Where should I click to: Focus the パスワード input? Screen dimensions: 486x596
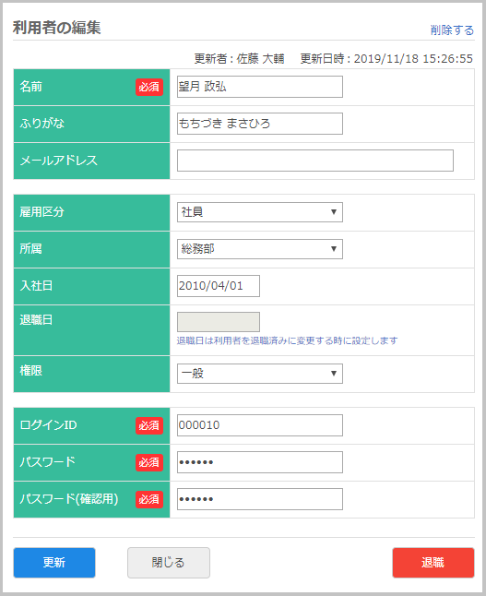[x=259, y=462]
